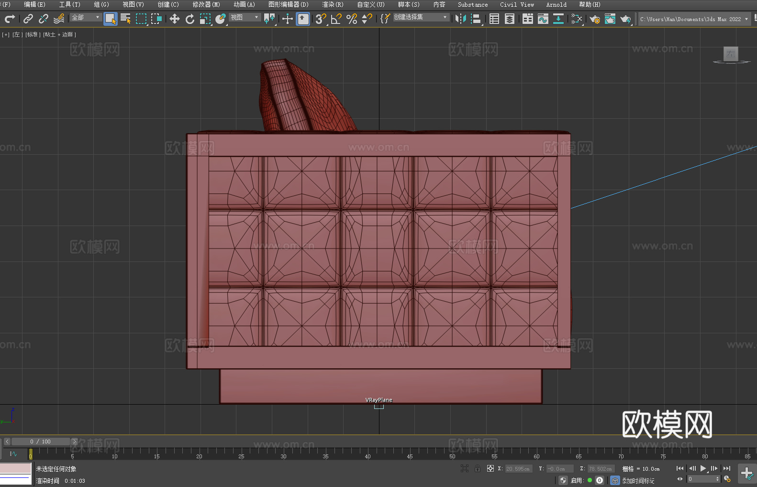Click the Mirror tool icon
757x487 pixels.
(x=461, y=19)
